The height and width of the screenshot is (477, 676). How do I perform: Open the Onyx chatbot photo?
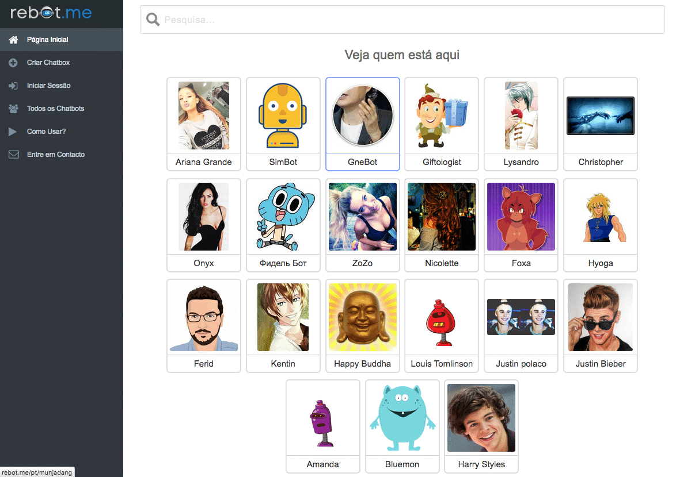point(203,216)
